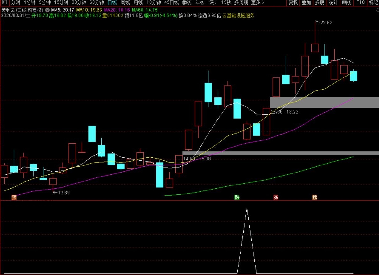This screenshot has width=379, height=275.
Task: Select the 60分钟 period tab
Action: click(x=97, y=2)
